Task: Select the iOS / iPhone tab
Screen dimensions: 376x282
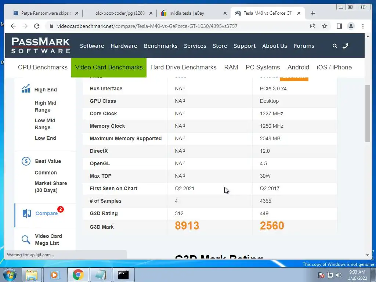Action: [334, 68]
